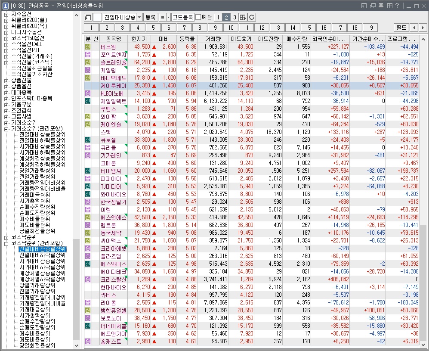
Task: Expand the 조건검색 tree node
Action: (x=6, y=111)
